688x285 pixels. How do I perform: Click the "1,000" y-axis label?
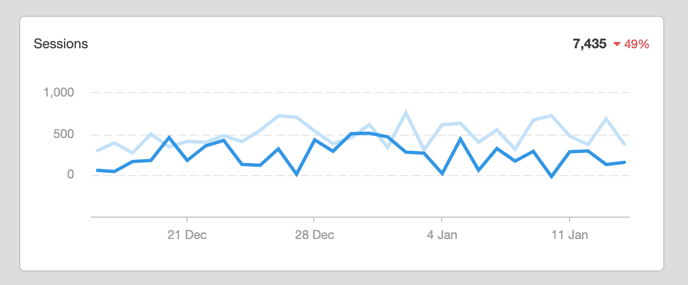[x=58, y=92]
